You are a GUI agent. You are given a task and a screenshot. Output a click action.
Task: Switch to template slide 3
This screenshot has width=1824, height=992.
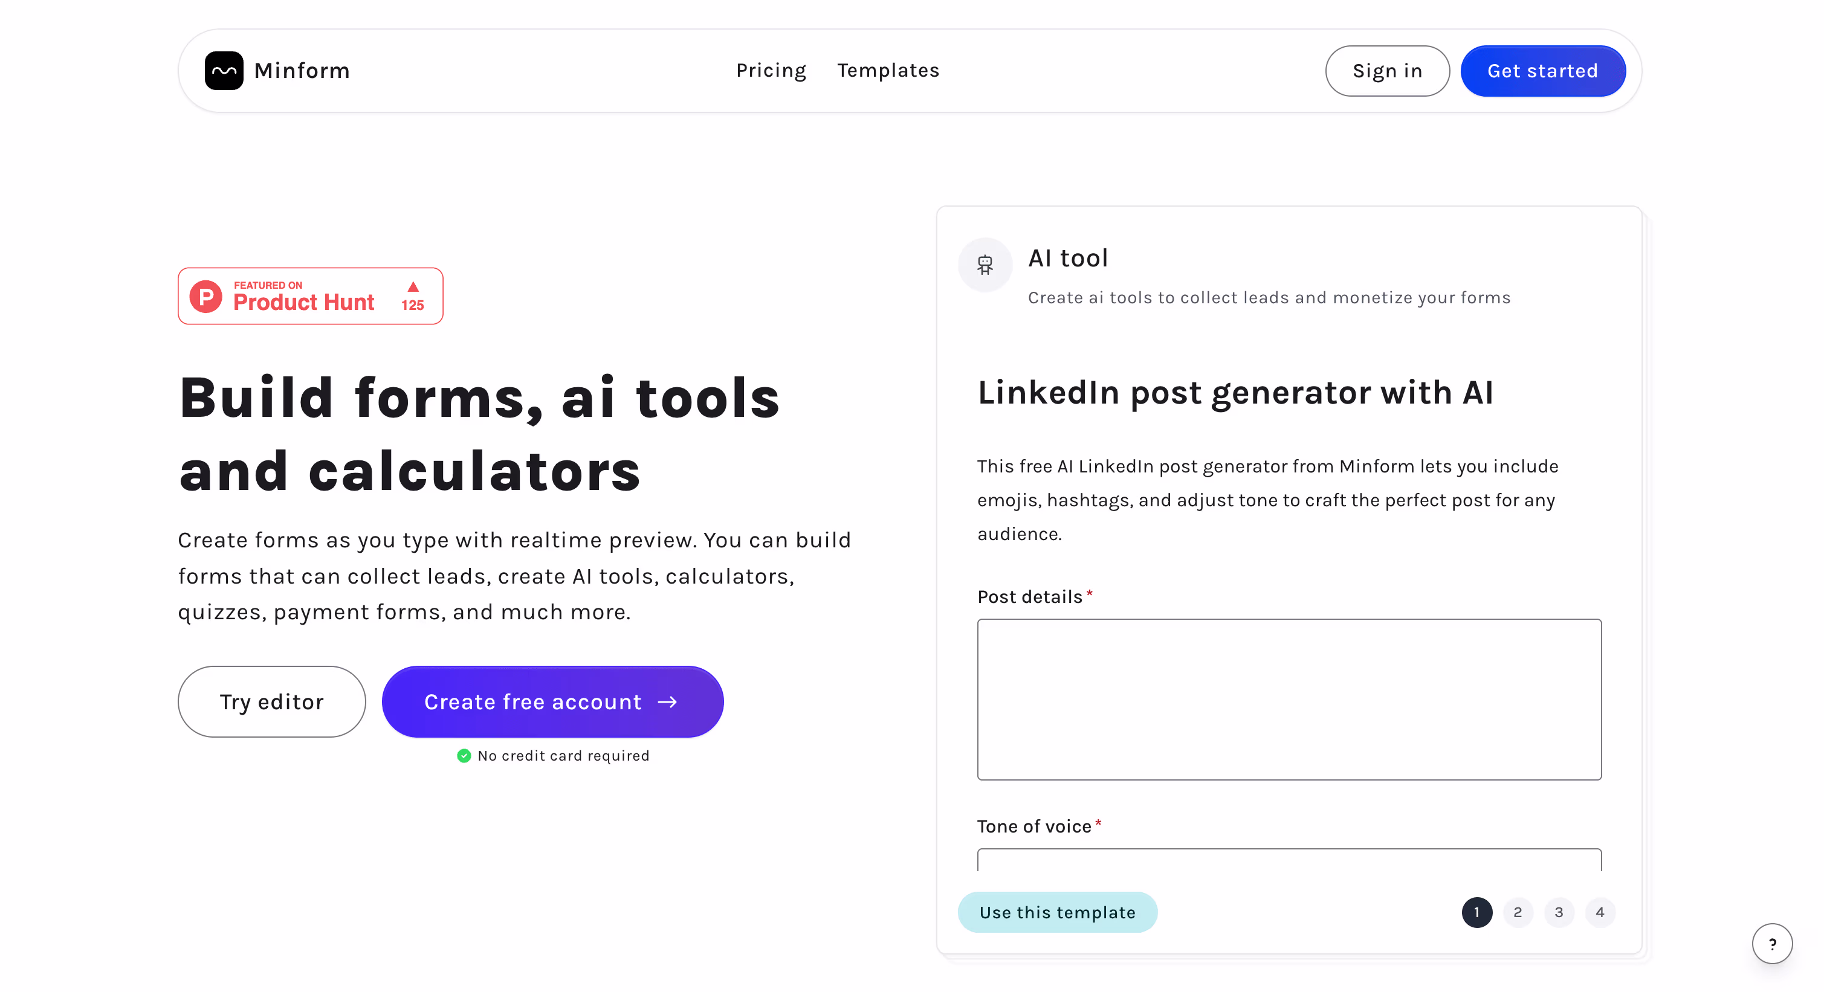click(1559, 912)
